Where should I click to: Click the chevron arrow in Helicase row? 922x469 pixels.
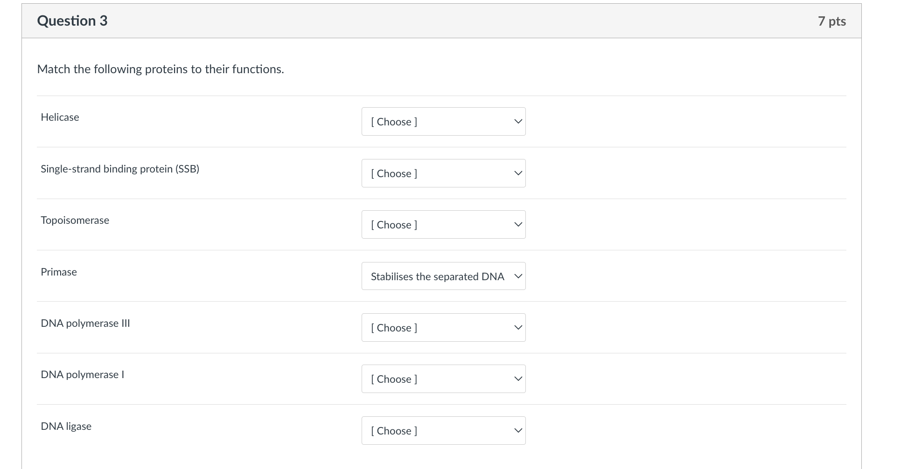517,122
